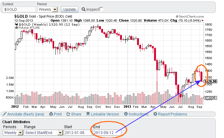Click the red down triangle beside Chg
224x138 pixels.
(x=202, y=21)
